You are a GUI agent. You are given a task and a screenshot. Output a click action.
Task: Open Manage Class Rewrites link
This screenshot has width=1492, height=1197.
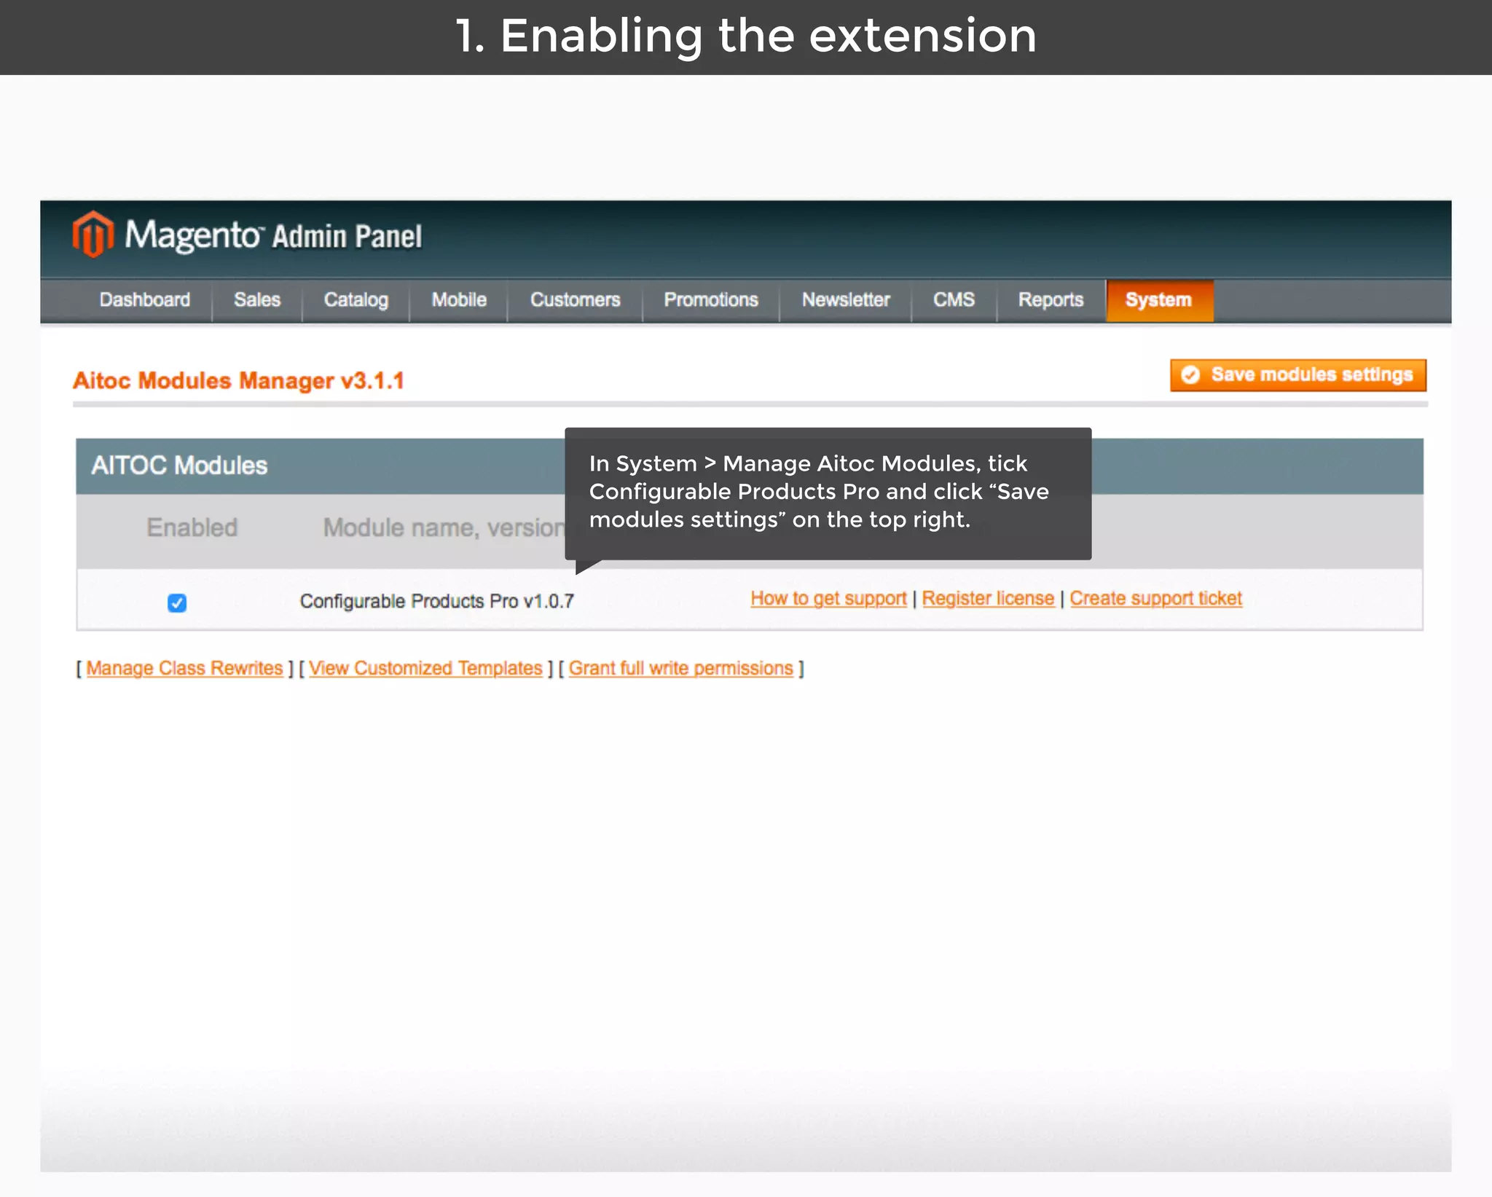click(184, 669)
